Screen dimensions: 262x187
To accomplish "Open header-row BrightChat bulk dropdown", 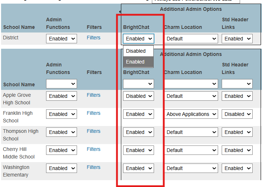I will tap(139, 84).
